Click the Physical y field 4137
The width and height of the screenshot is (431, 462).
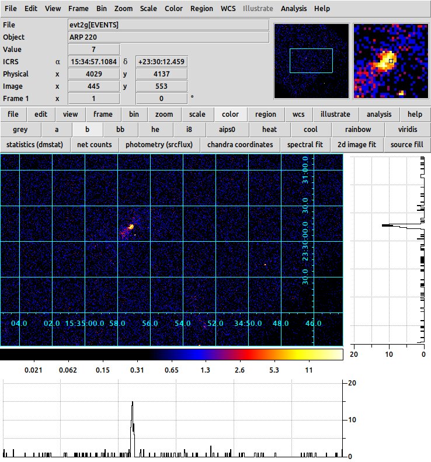161,74
